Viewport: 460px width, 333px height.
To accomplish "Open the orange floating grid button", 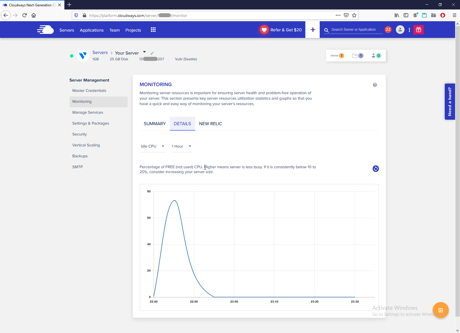I will 440,310.
